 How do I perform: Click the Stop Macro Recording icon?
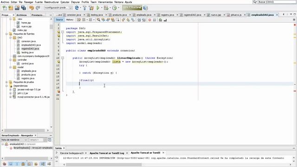click(155, 19)
